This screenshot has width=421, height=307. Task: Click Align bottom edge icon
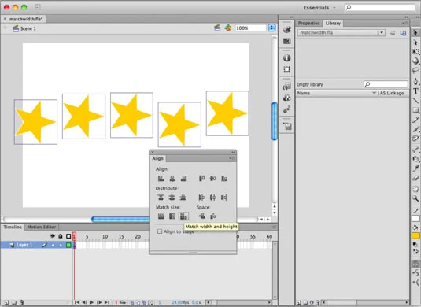(x=224, y=179)
